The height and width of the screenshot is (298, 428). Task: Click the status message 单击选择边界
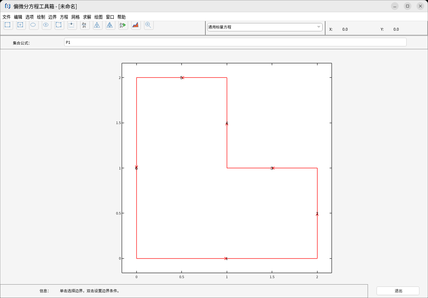(x=89, y=291)
